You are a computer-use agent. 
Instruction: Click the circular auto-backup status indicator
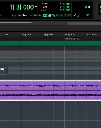pos(58,15)
